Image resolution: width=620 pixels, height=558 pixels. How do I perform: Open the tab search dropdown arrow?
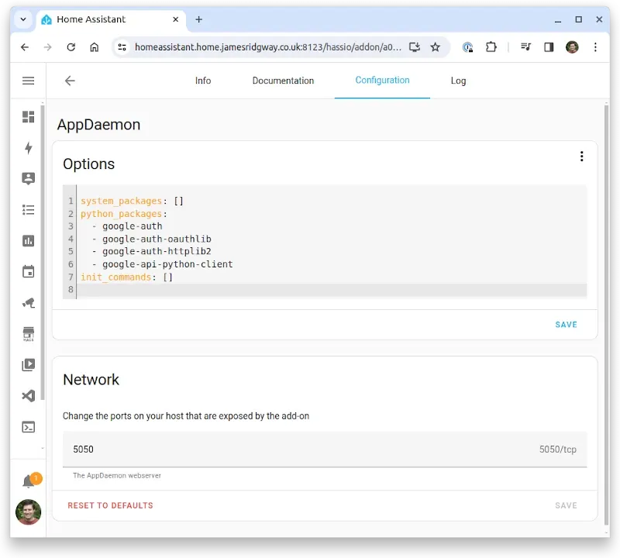23,19
